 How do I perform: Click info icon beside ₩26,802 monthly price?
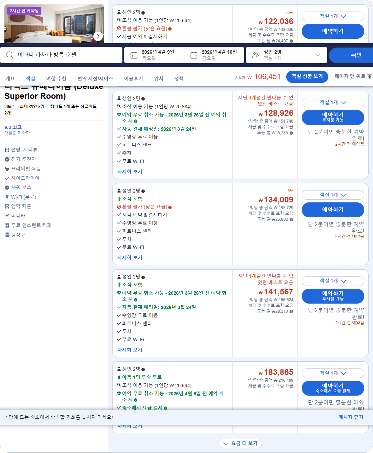pyautogui.click(x=291, y=219)
